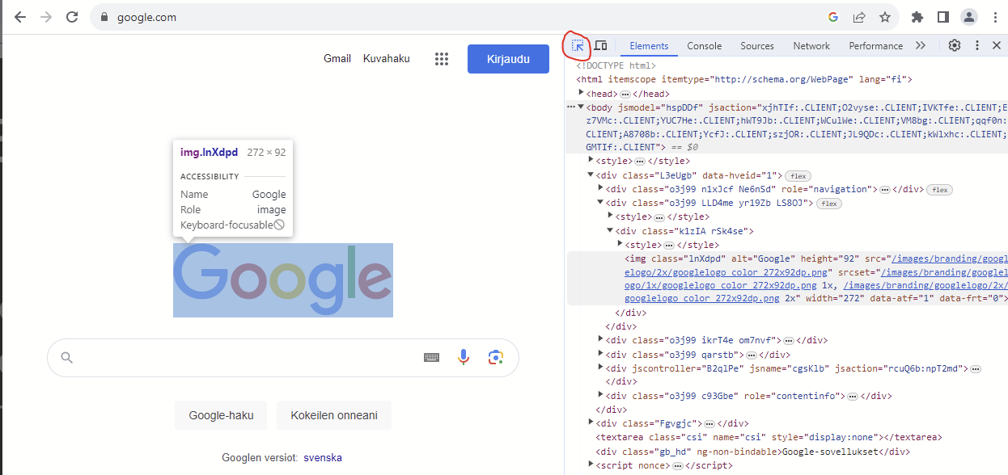Screen dimensions: 1008x475
Task: Click the Google-haku search button
Action: click(222, 415)
